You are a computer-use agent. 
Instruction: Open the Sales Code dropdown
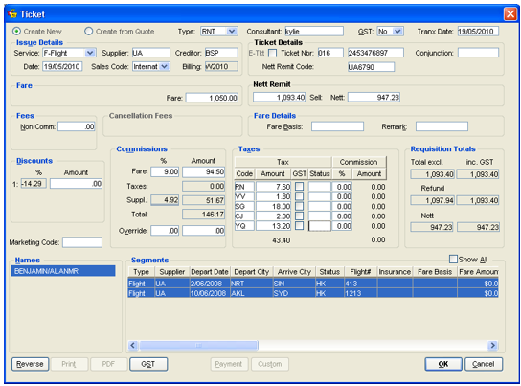click(164, 66)
